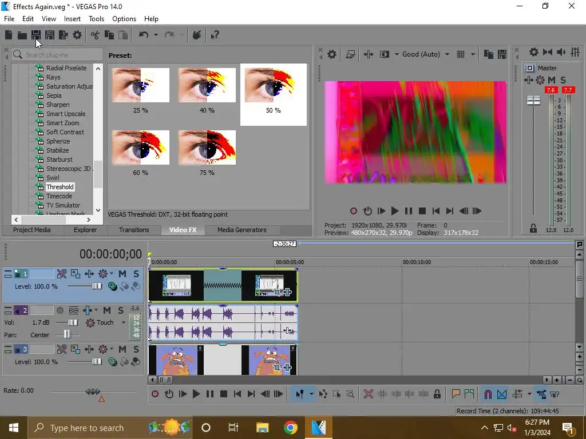Click the Undo arrow
The width and height of the screenshot is (586, 439).
click(144, 35)
